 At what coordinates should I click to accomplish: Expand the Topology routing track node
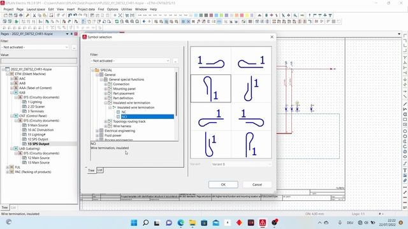[106, 121]
